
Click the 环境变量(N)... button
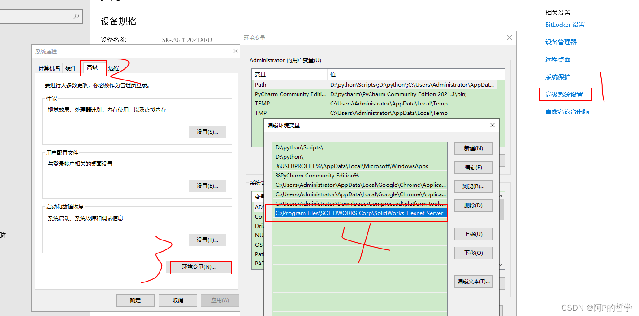pyautogui.click(x=199, y=267)
